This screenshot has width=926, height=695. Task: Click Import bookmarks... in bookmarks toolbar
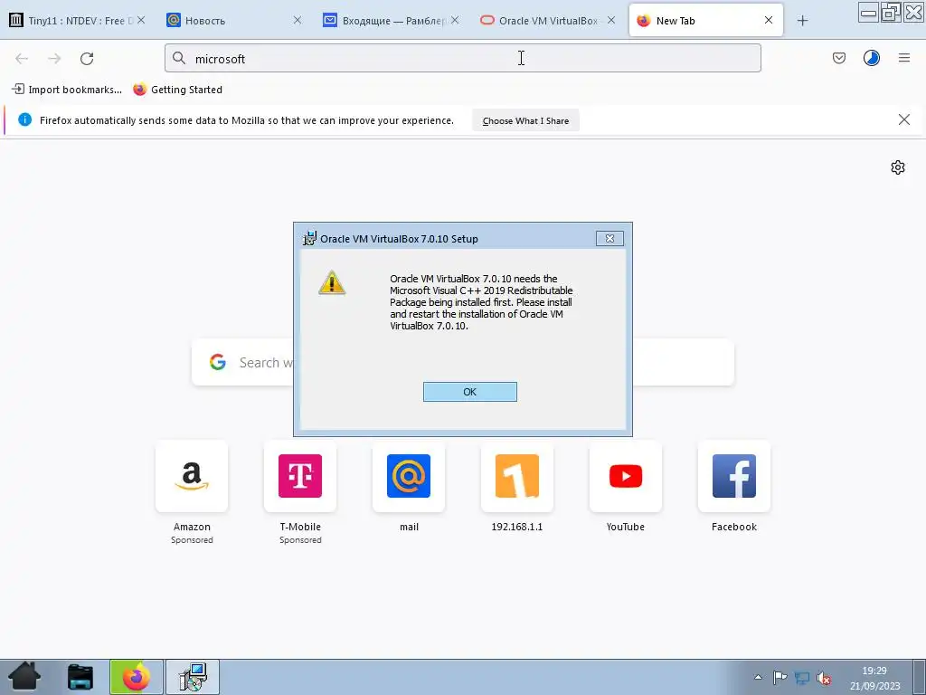pyautogui.click(x=67, y=90)
